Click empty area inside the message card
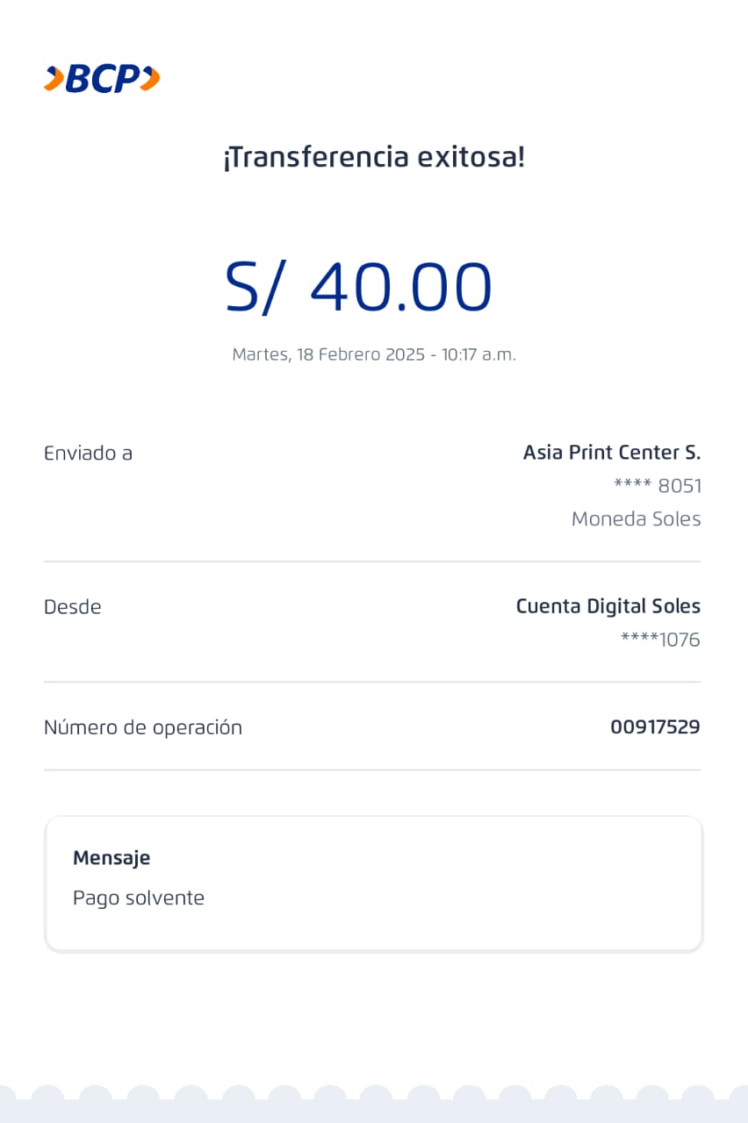Screen dimensions: 748x1123 (x=483, y=886)
